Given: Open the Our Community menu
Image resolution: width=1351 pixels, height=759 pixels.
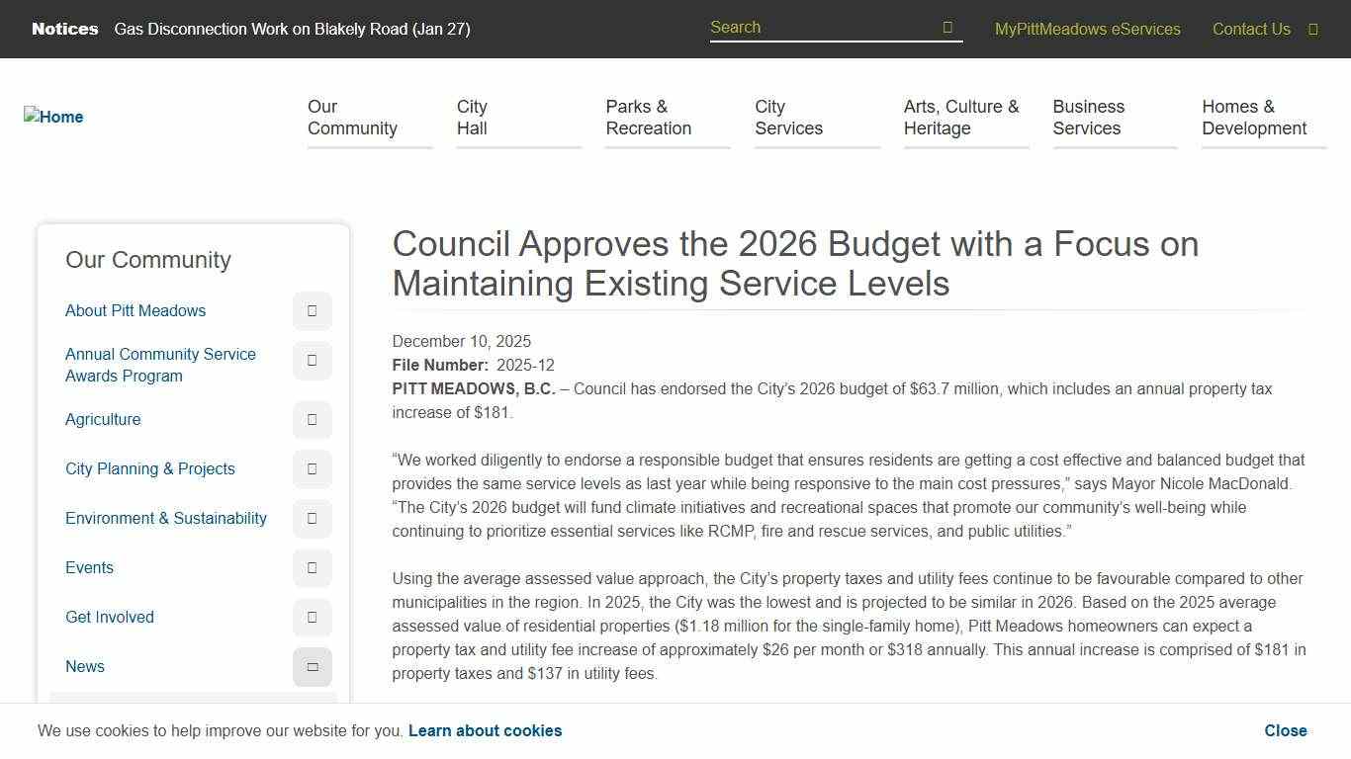Looking at the screenshot, I should 352,117.
